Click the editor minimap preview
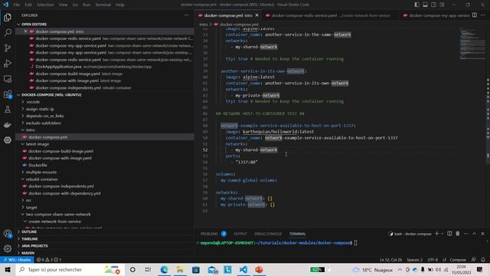The height and width of the screenshot is (276, 490). [x=472, y=44]
